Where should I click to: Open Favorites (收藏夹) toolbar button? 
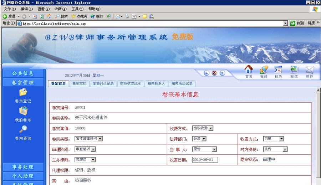click(x=79, y=16)
